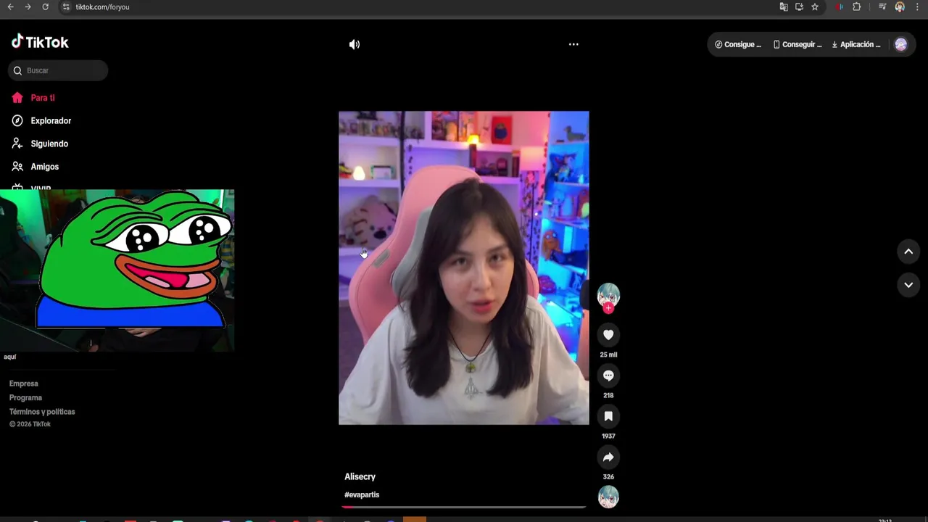The image size is (928, 522).
Task: Like the video with the heart icon
Action: 608,334
